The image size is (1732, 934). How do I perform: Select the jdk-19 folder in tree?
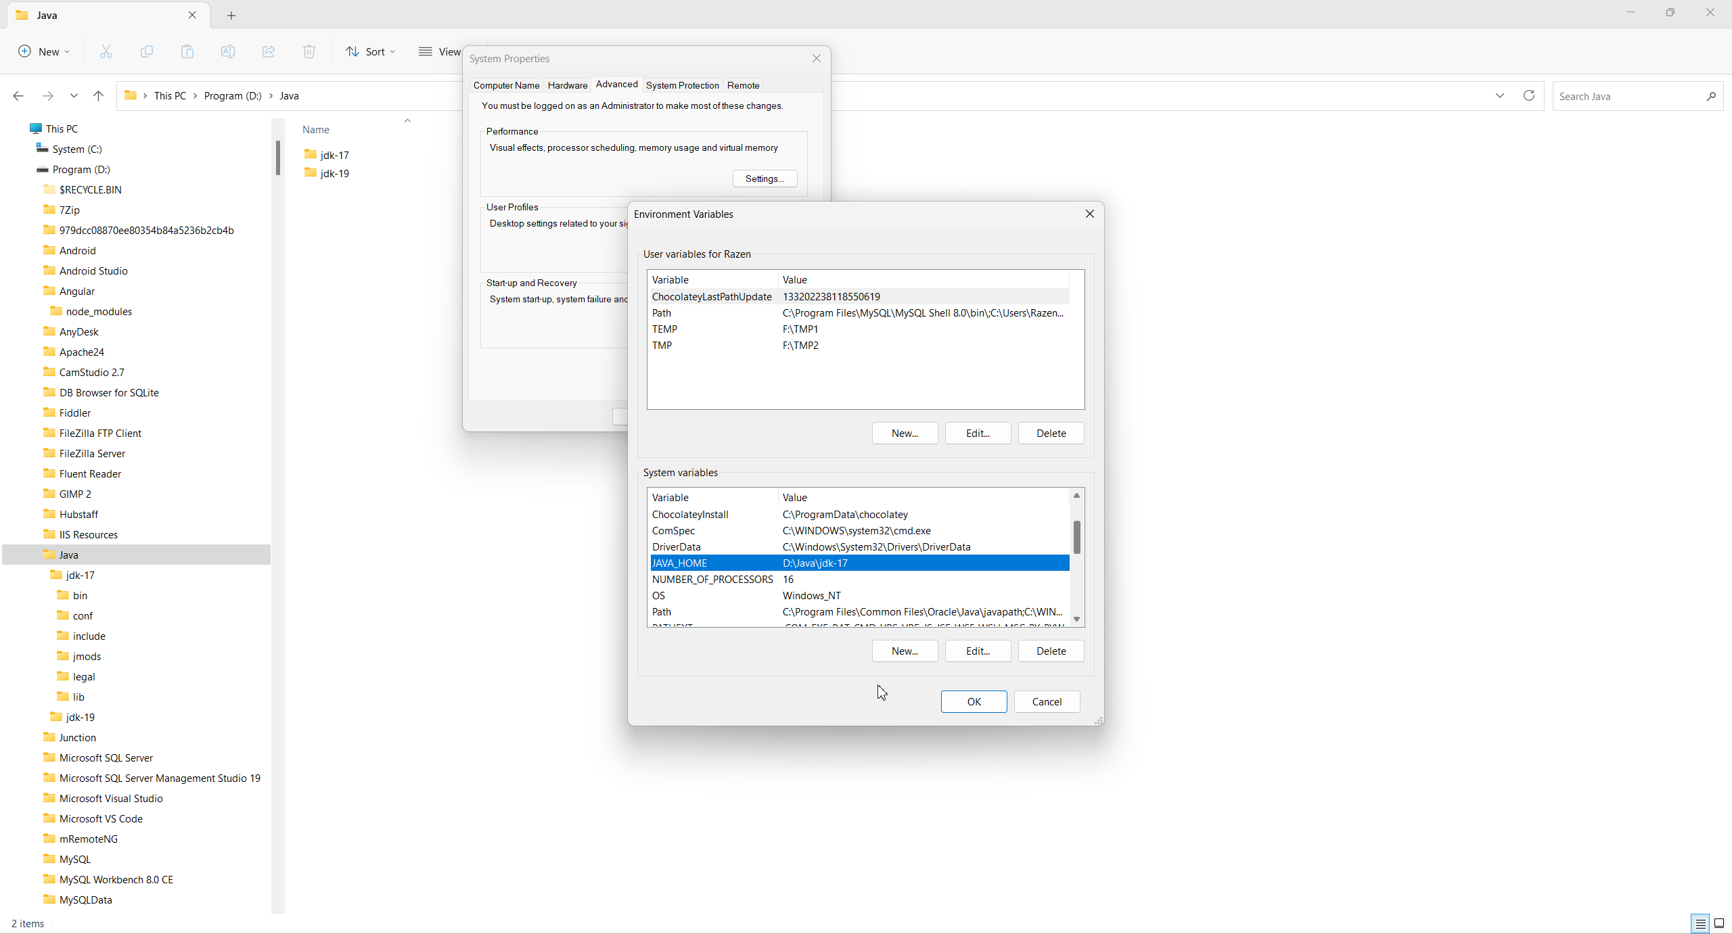point(81,717)
